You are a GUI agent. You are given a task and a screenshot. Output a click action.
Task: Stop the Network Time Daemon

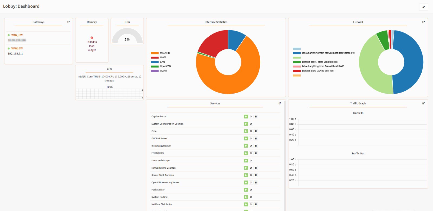tap(256, 168)
